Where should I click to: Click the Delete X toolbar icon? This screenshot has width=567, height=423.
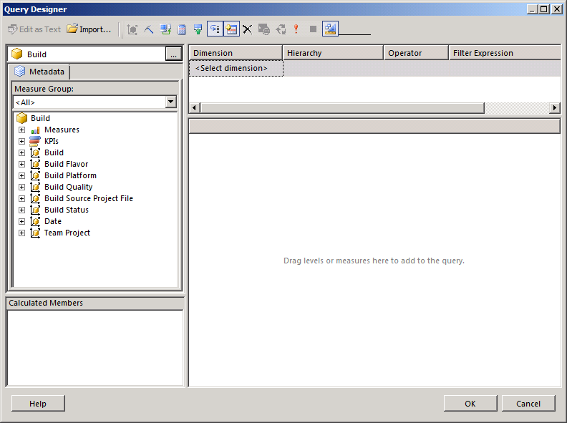pos(247,29)
